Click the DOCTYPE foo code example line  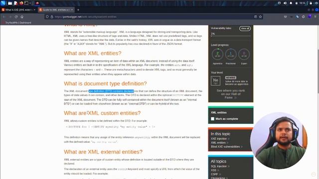[110, 127]
